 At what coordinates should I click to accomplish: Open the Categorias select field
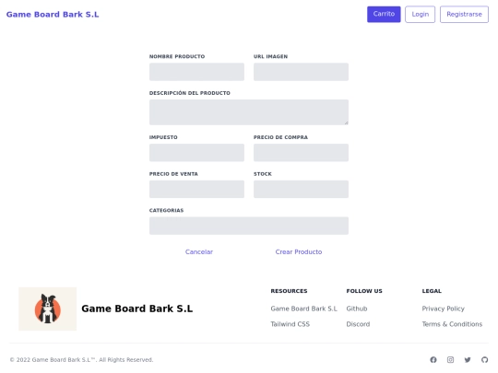coord(249,226)
